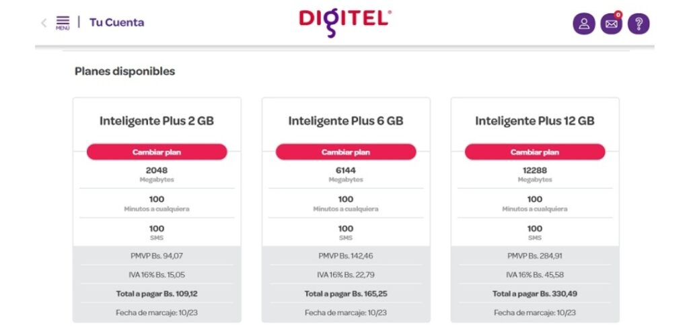This screenshot has width=689, height=326.
Task: Select the Inteligente Plus 2 GB title
Action: 157,121
